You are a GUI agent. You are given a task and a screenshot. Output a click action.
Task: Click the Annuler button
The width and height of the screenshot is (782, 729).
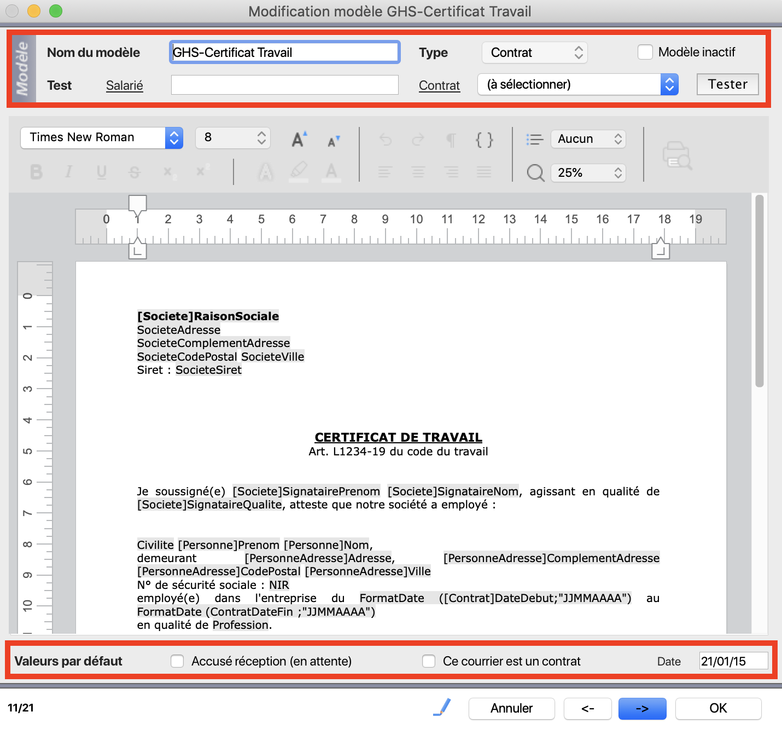pyautogui.click(x=512, y=708)
